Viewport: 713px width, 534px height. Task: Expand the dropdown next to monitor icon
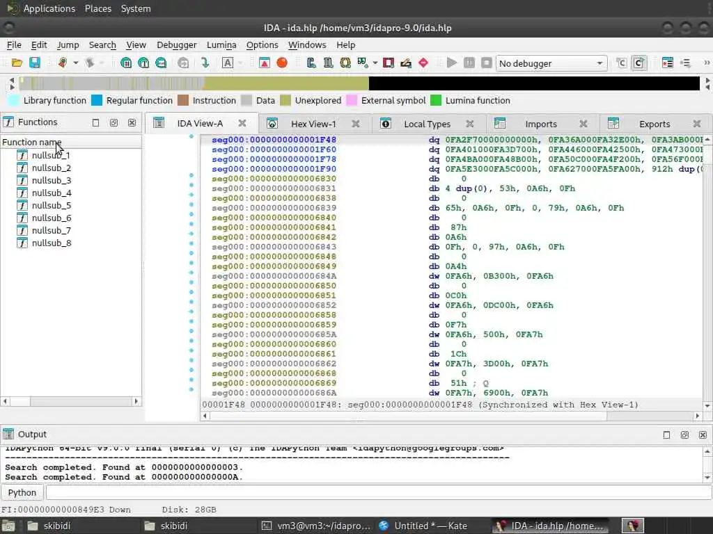(x=375, y=63)
